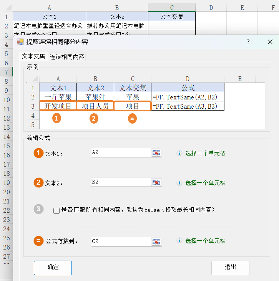
Task: Click the 公式存放到 field containing C2
Action: point(120,241)
